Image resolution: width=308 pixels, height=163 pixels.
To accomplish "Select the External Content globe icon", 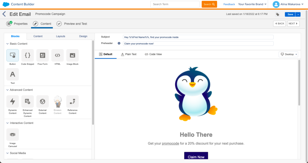I will pyautogui.click(x=42, y=101).
